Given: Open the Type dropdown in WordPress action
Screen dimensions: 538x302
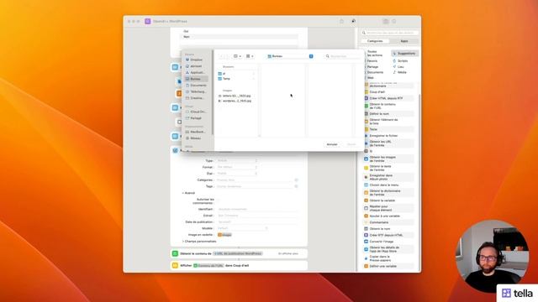Looking at the screenshot, I should click(x=237, y=160).
